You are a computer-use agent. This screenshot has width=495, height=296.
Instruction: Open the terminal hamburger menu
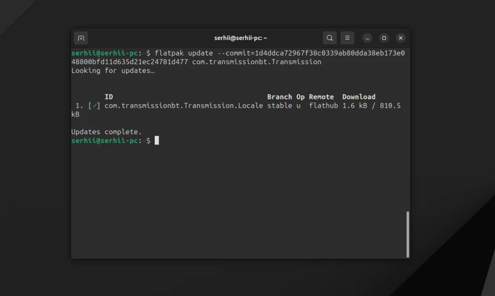point(347,38)
